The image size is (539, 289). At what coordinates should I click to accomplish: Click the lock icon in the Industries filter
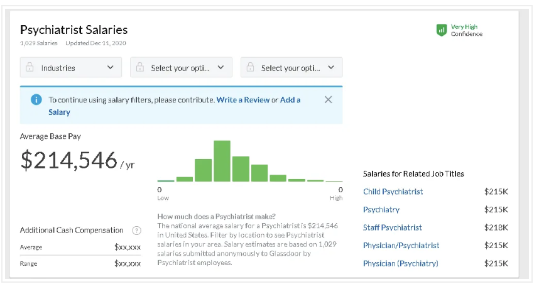point(30,67)
